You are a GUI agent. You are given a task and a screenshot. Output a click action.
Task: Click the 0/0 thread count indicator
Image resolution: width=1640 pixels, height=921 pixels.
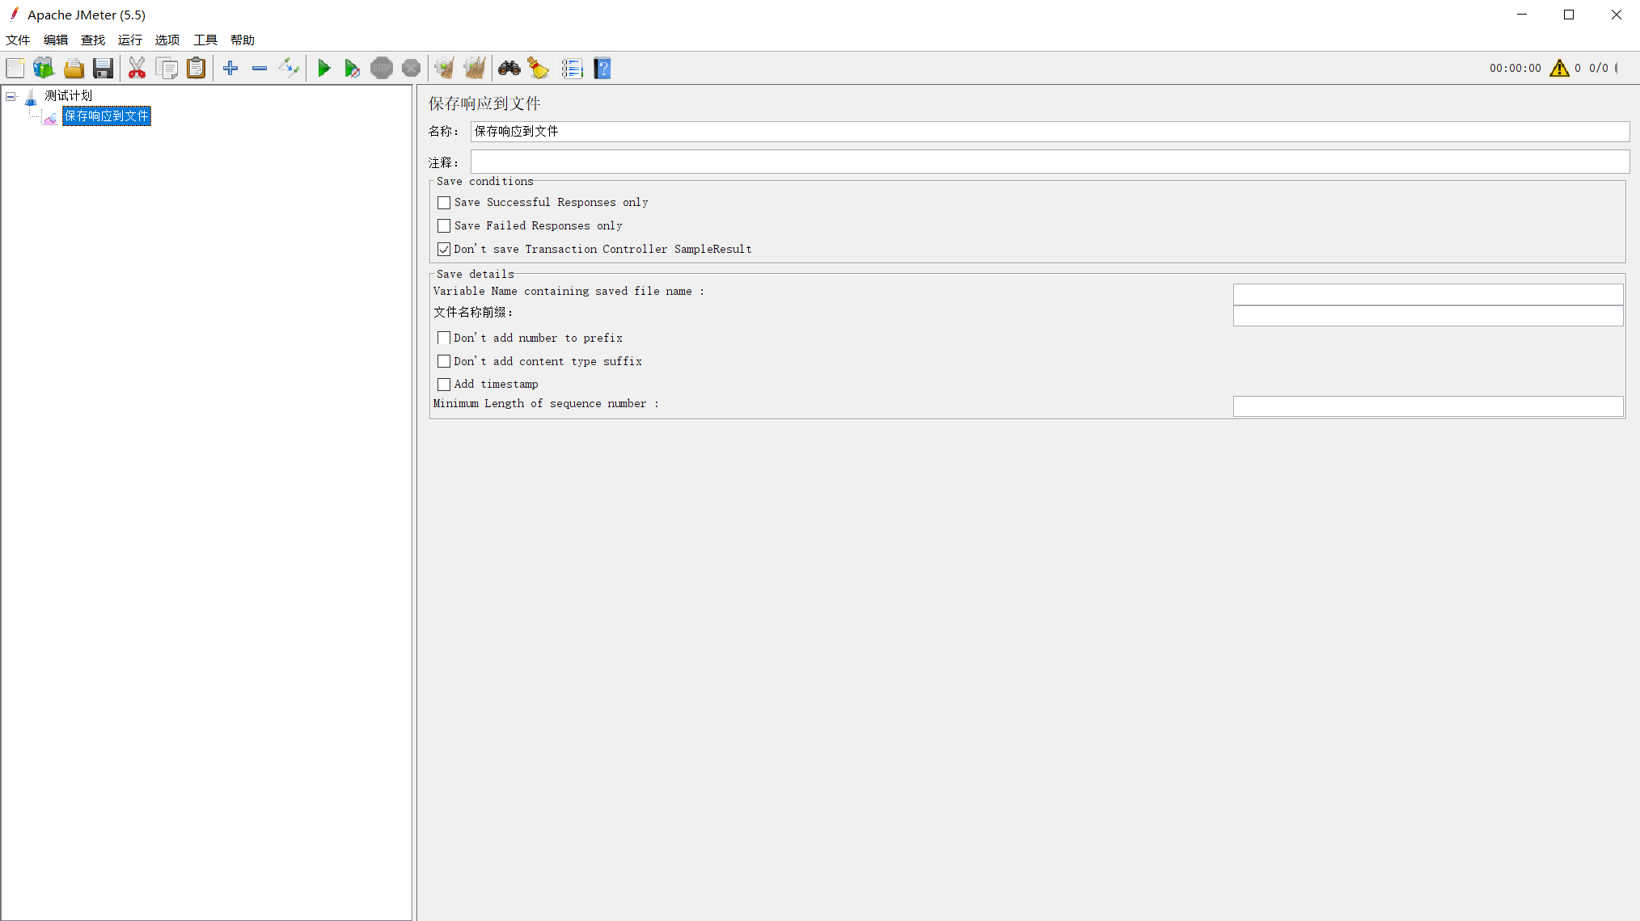tap(1599, 69)
